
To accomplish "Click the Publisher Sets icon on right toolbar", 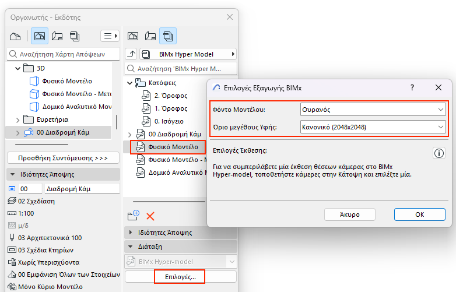I will click(168, 36).
